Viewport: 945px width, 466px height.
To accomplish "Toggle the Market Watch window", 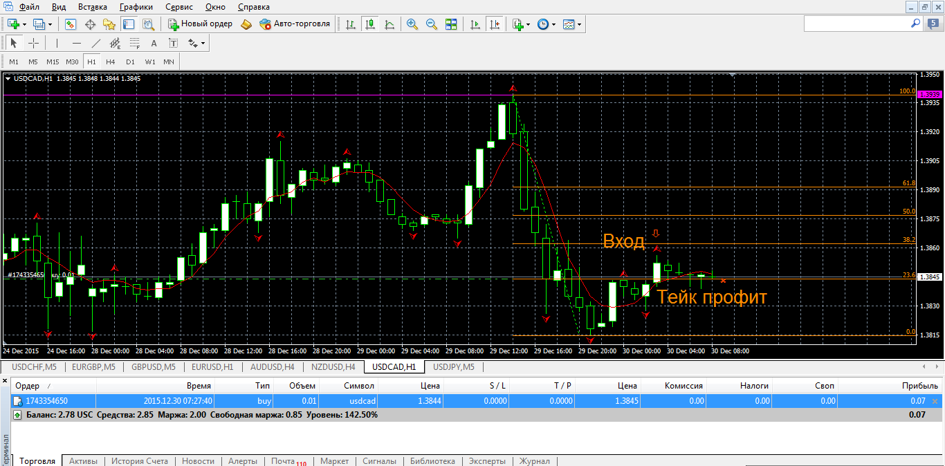I will coord(70,24).
